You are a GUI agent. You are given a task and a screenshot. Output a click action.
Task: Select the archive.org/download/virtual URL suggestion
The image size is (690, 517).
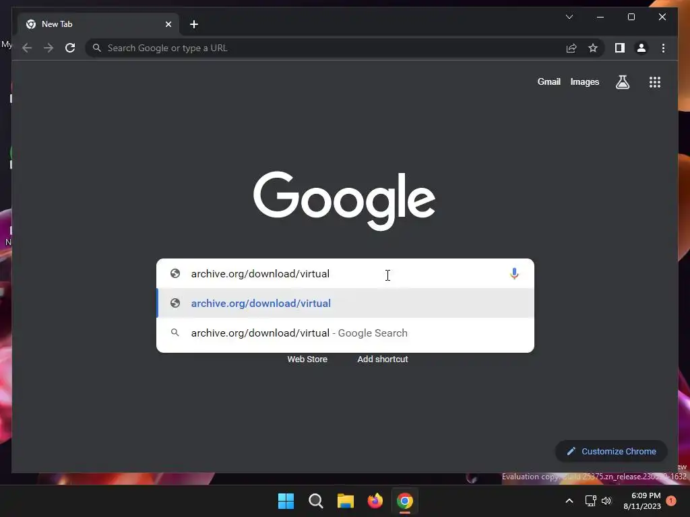[346, 304]
